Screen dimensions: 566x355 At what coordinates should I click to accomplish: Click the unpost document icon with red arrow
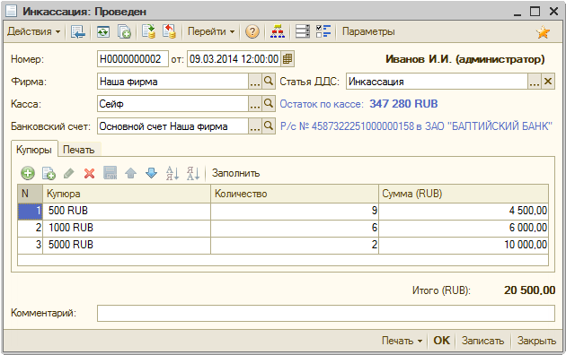[x=169, y=31]
